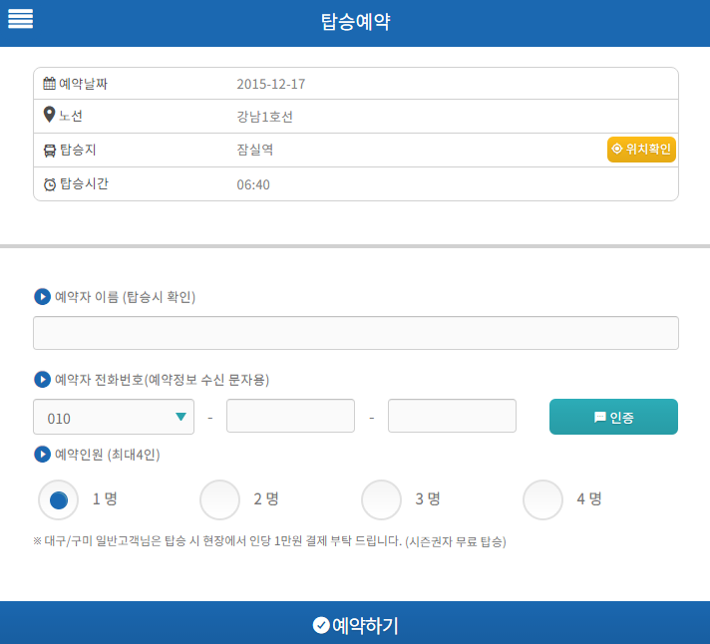
Task: Click the date value 2015-12-17
Action: [271, 84]
